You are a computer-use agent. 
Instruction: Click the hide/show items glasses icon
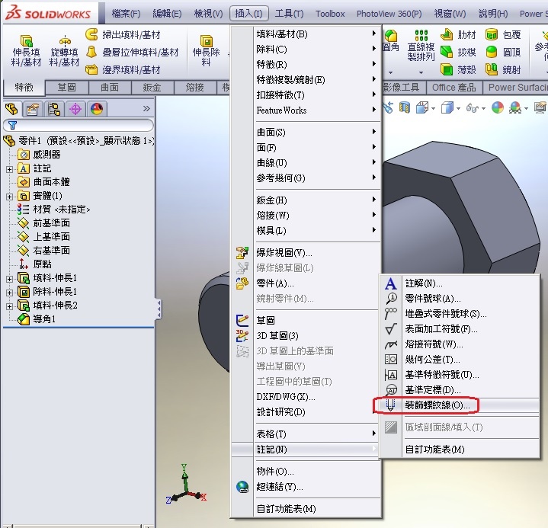click(472, 108)
